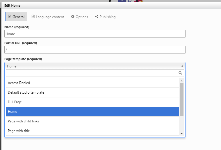
Task: Click the scrollbar up arrow
Action: coord(181,81)
